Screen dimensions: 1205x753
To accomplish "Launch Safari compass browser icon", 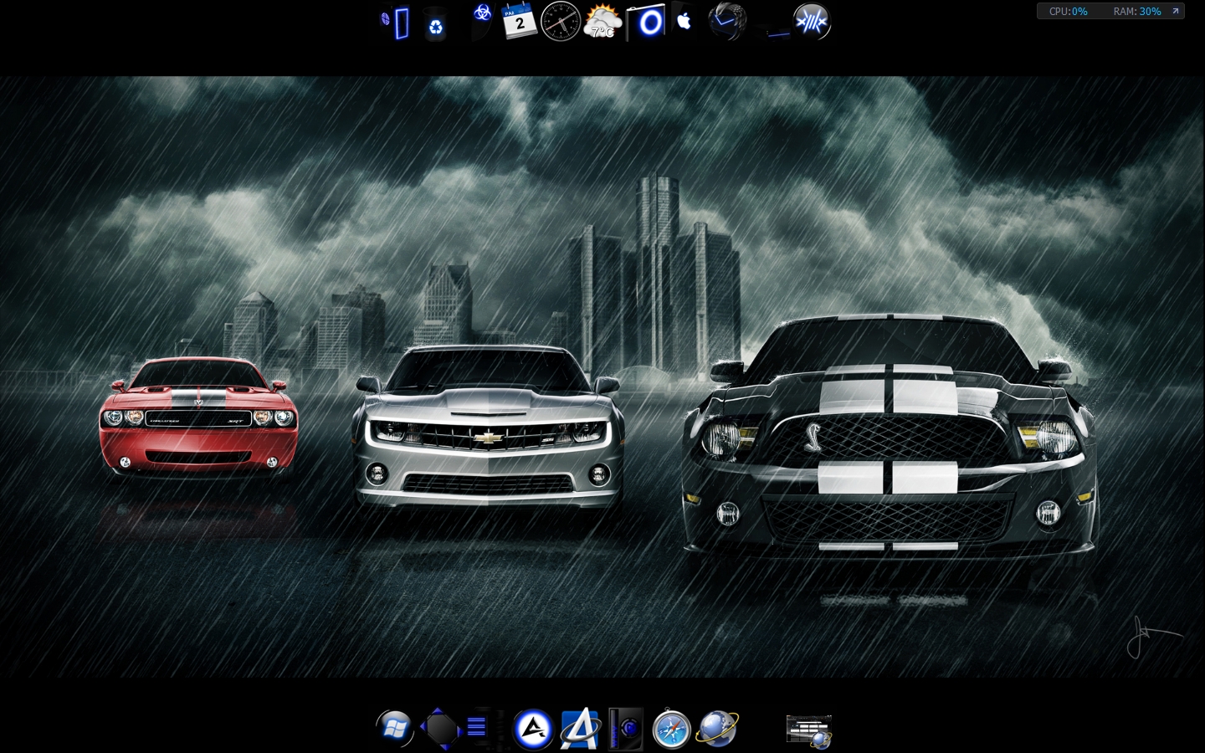I will tap(671, 730).
